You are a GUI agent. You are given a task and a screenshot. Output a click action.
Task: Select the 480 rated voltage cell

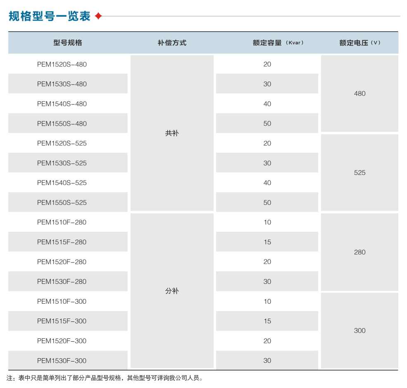[359, 93]
